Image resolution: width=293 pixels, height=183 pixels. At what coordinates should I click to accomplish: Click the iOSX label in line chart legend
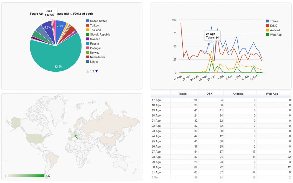pos(273,26)
